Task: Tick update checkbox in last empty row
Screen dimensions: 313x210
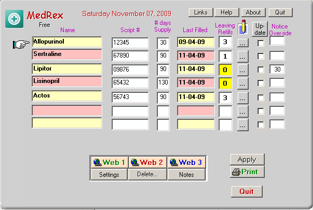Action: (x=261, y=124)
